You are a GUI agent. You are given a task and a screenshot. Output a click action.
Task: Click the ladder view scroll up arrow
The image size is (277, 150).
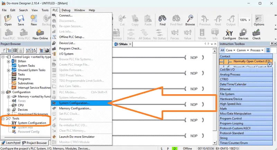(214, 51)
